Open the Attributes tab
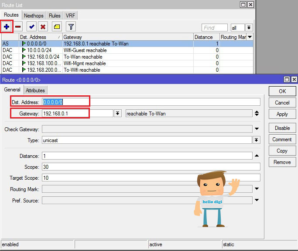This screenshot has width=298, height=251. (35, 90)
